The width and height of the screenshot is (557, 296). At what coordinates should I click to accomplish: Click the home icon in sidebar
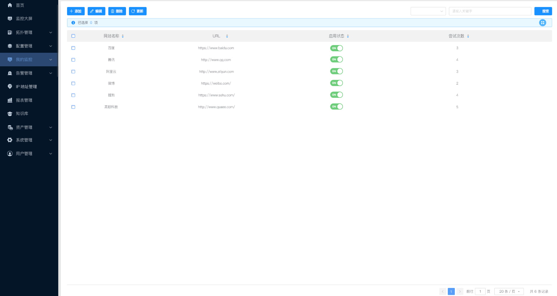coord(10,5)
